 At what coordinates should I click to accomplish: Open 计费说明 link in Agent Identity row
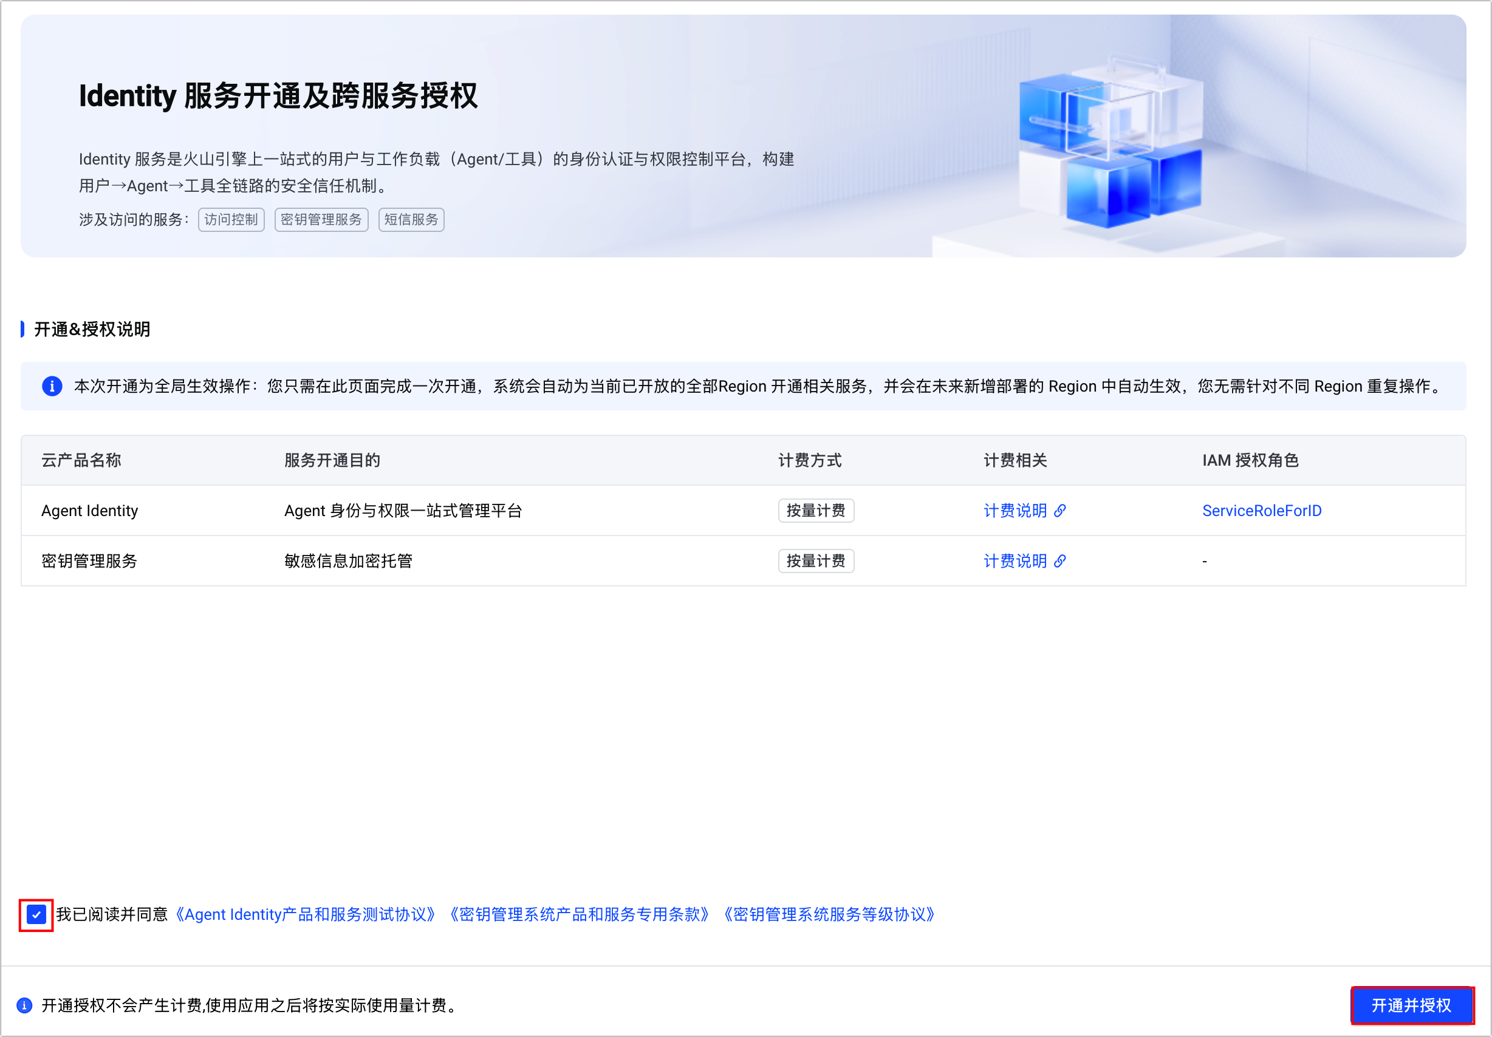1015,511
